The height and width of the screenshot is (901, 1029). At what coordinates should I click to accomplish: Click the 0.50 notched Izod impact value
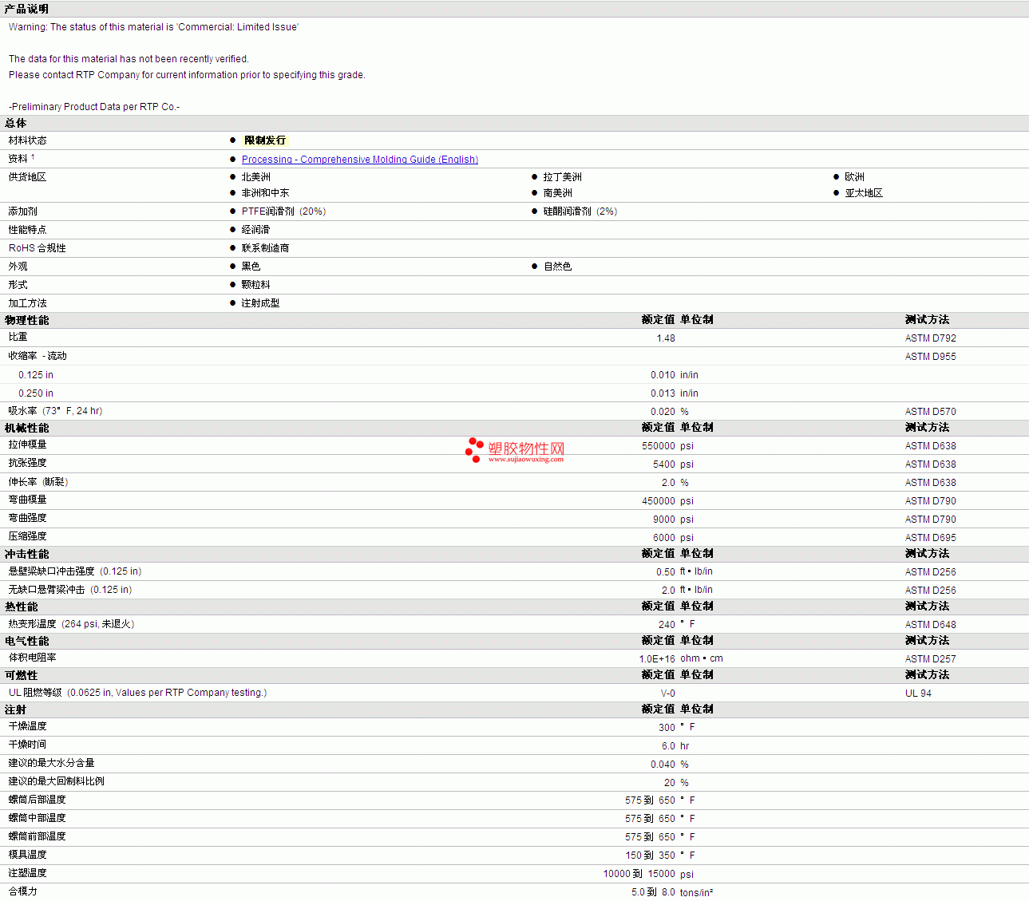pyautogui.click(x=666, y=572)
